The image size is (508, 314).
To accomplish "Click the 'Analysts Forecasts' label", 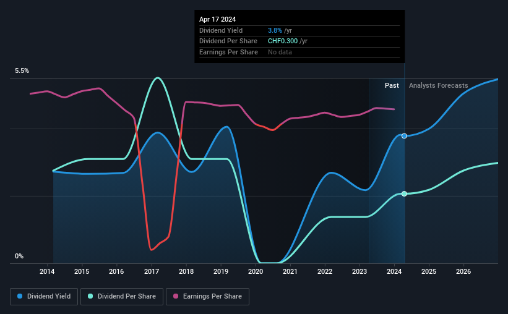I will click(x=438, y=85).
